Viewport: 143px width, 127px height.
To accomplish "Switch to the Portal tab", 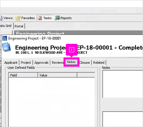I will coord(19,26).
